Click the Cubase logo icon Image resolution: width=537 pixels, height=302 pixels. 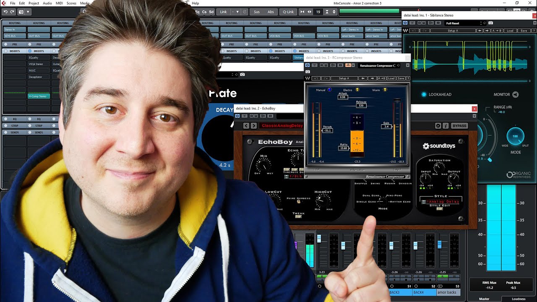coord(4,3)
